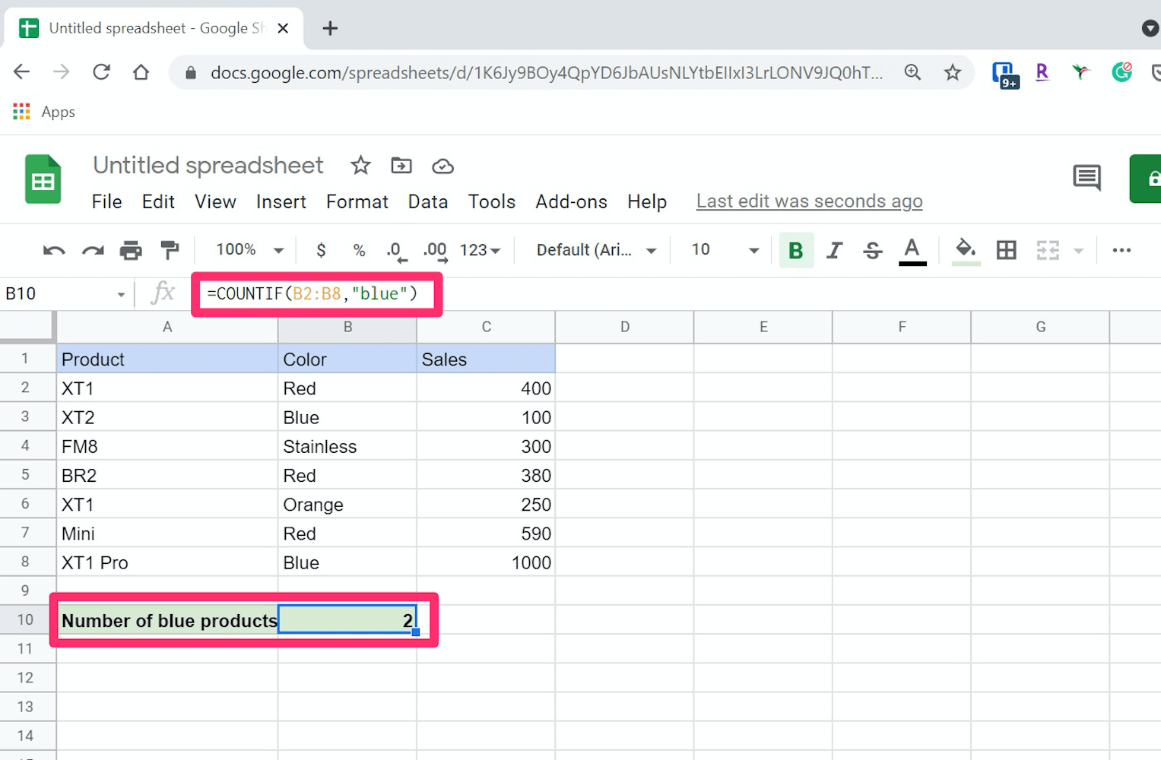
Task: Open the Default (Arial) font dropdown
Action: click(596, 250)
